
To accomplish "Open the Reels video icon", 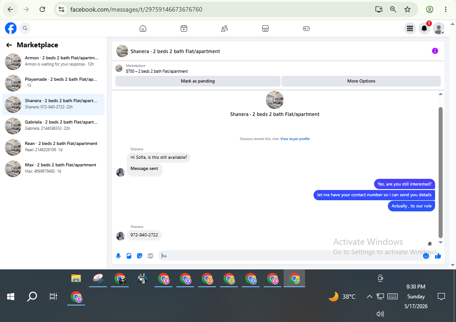I will pyautogui.click(x=184, y=29).
